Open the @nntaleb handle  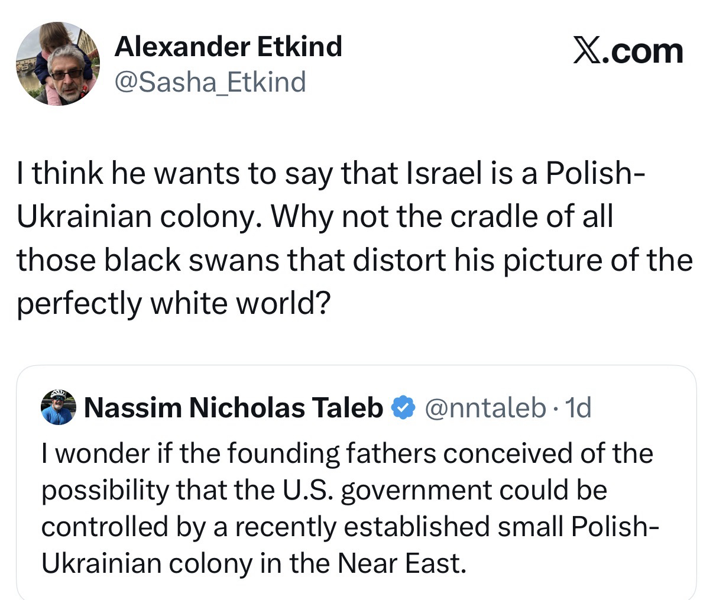[486, 407]
